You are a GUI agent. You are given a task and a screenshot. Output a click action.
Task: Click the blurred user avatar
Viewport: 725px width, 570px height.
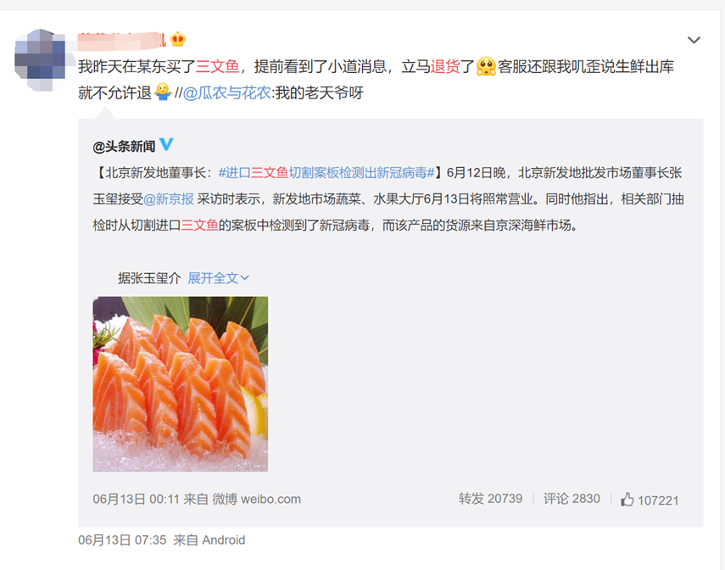coord(40,60)
